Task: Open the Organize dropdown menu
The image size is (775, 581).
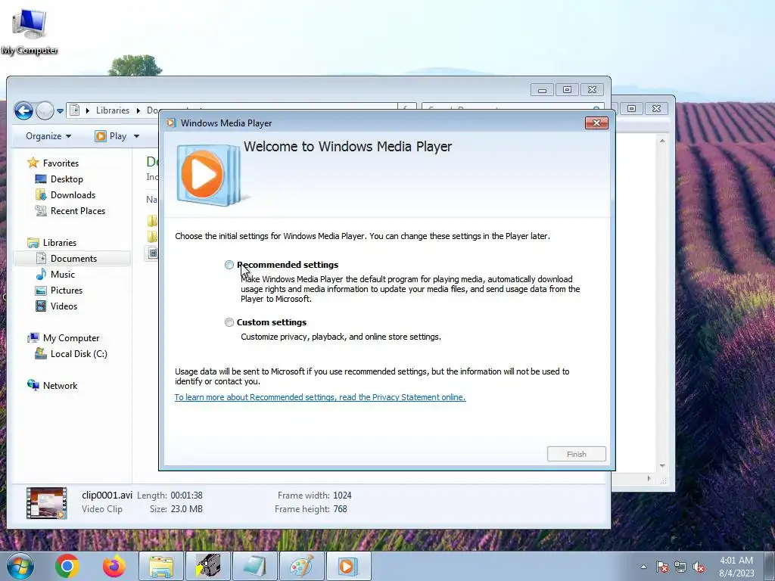Action: (x=48, y=136)
